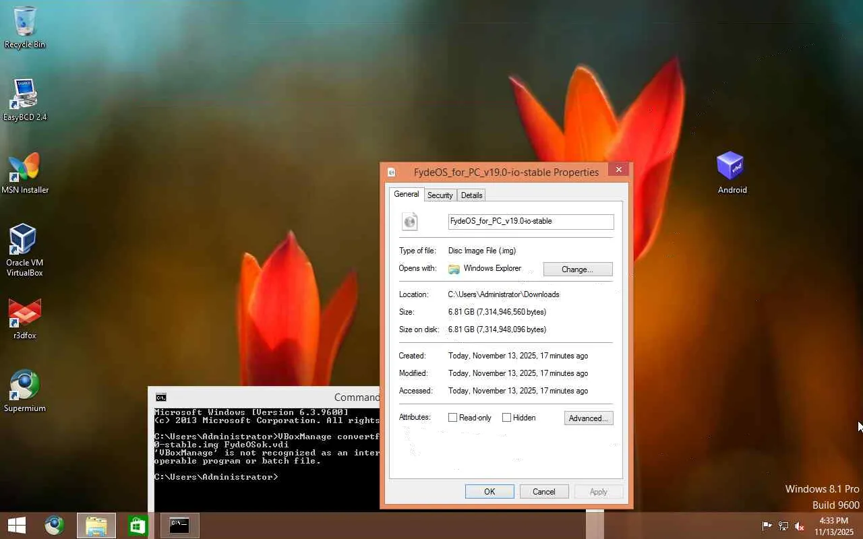Viewport: 863px width, 539px height.
Task: Click the Modified row date value
Action: tap(518, 373)
